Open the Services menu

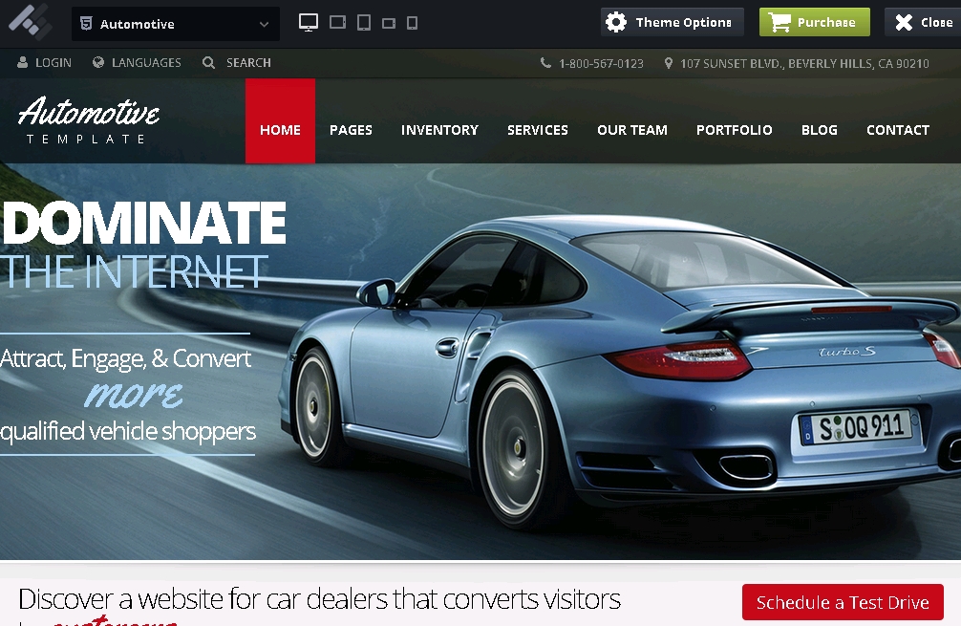pyautogui.click(x=537, y=130)
